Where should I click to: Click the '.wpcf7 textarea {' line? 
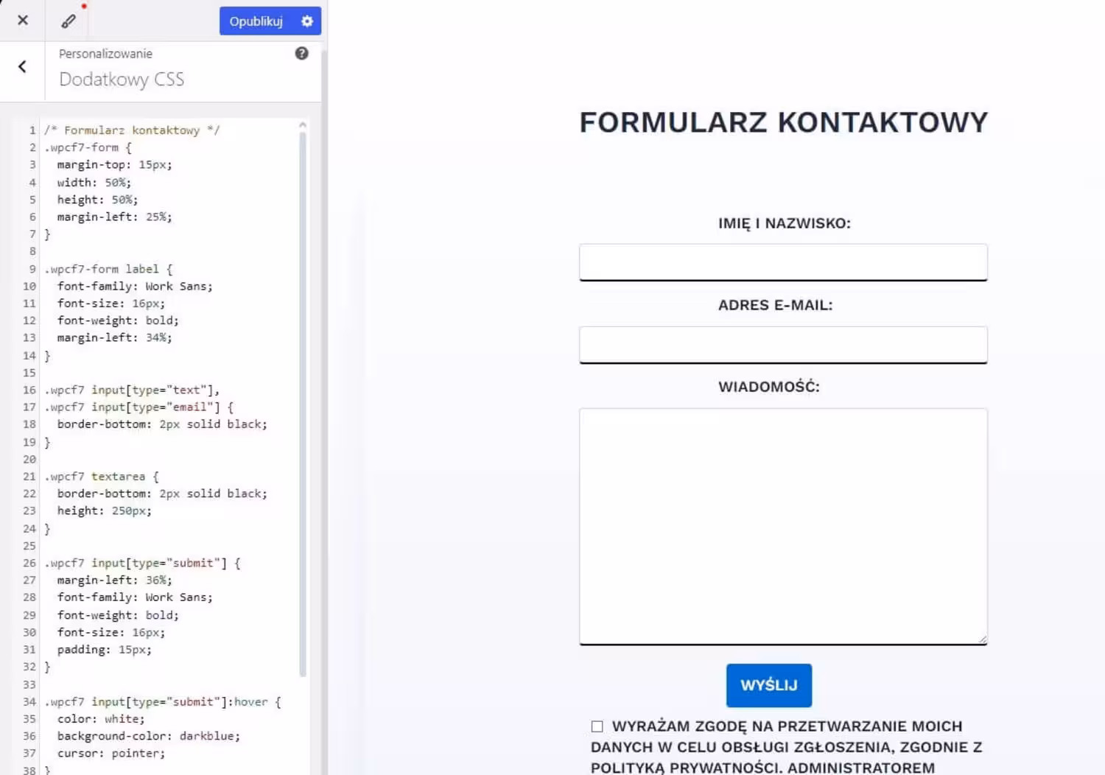(x=102, y=477)
